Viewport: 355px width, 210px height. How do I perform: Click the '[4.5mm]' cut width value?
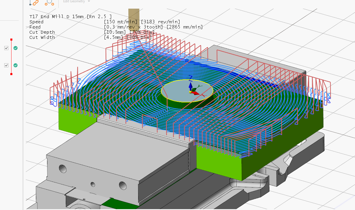(114, 37)
